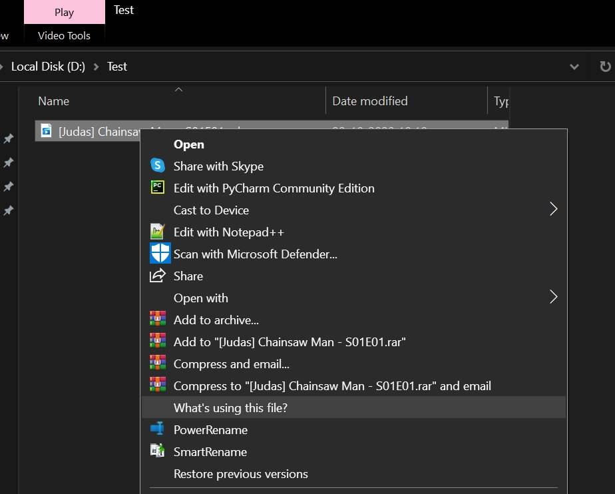Select the PowerRename utility icon
Image resolution: width=615 pixels, height=494 pixels.
(x=159, y=429)
